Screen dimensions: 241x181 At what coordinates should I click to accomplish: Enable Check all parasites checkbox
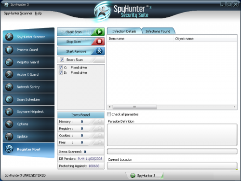pyautogui.click(x=109, y=114)
